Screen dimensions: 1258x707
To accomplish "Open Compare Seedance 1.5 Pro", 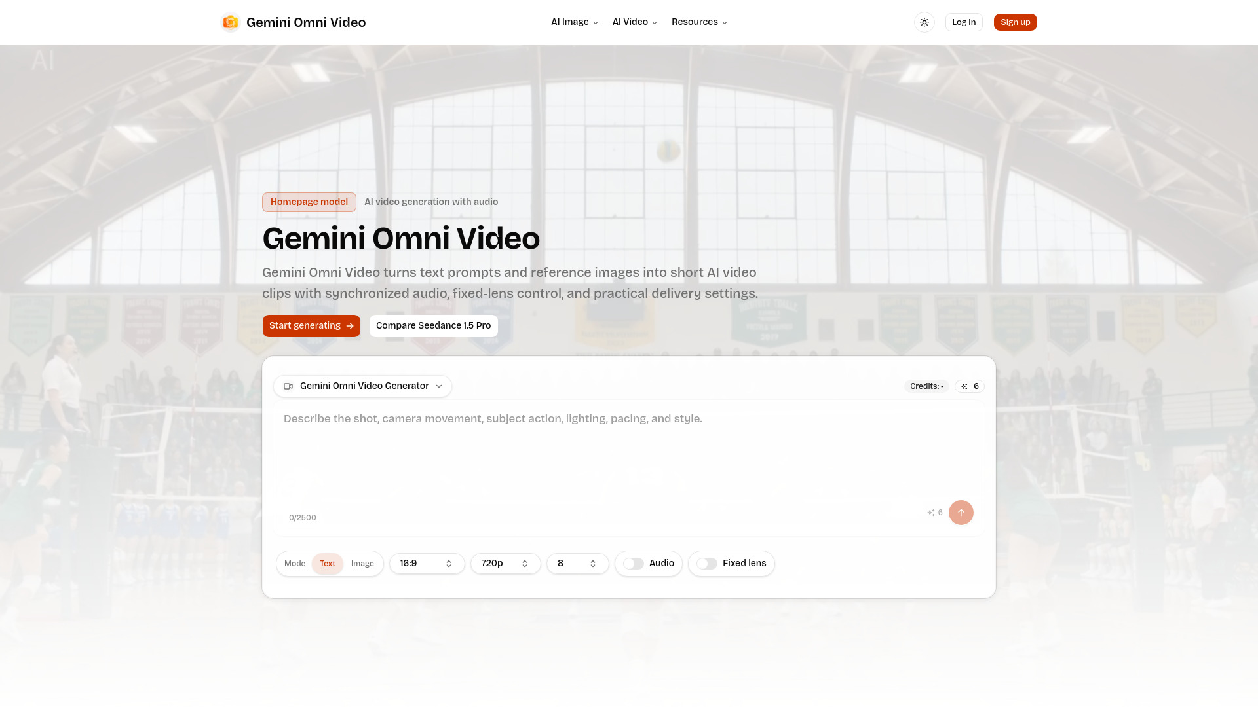I will click(434, 326).
